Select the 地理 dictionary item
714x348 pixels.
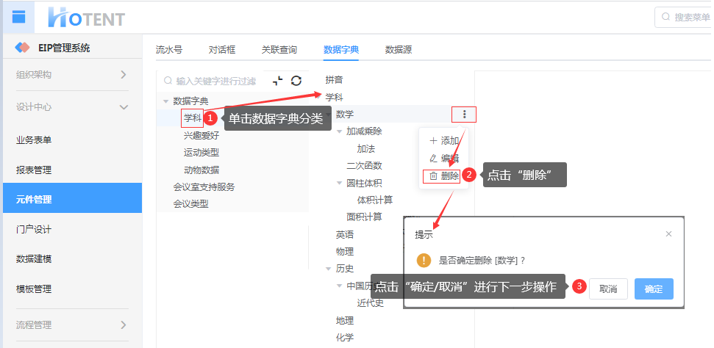pyautogui.click(x=345, y=321)
